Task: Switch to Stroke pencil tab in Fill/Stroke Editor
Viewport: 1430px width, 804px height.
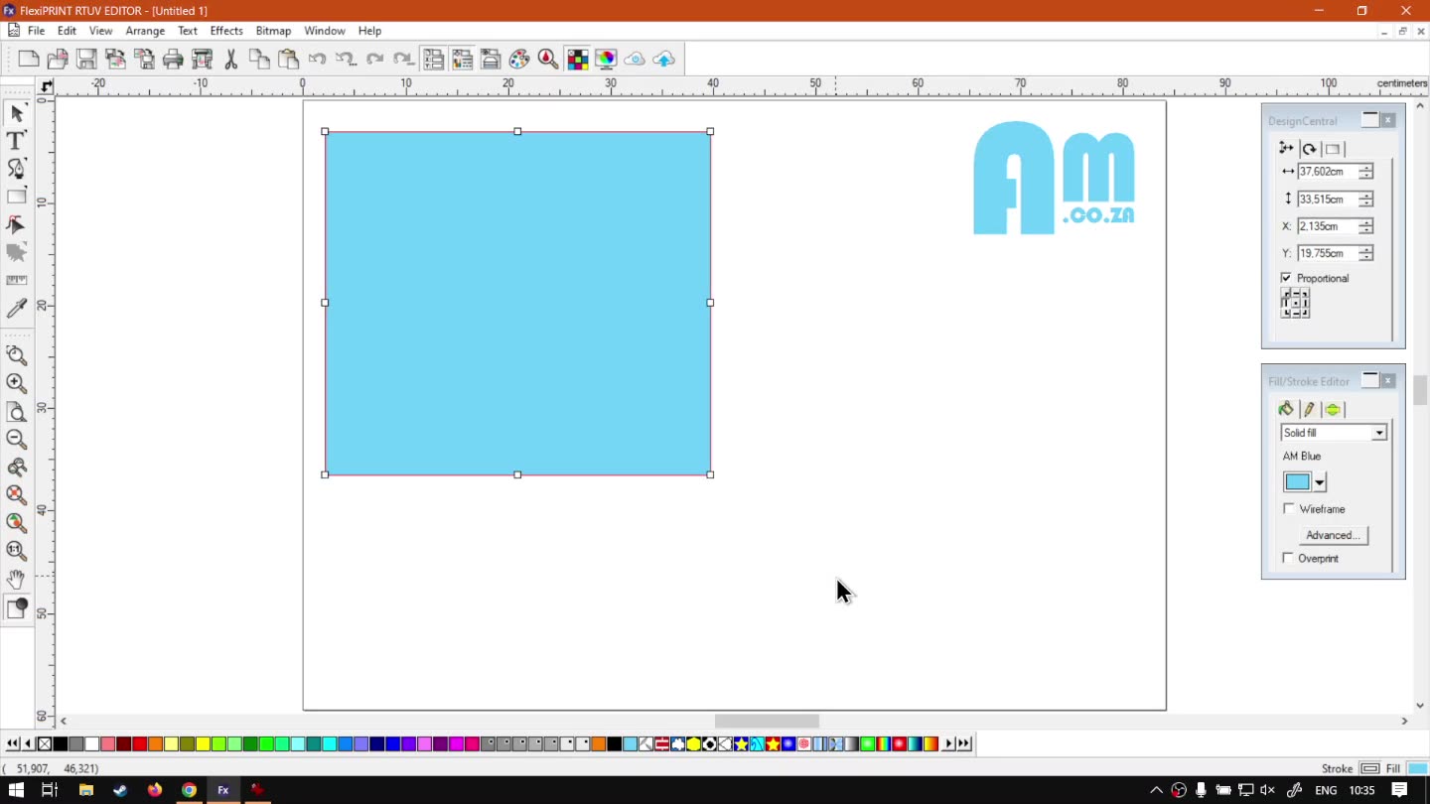Action: pos(1309,409)
